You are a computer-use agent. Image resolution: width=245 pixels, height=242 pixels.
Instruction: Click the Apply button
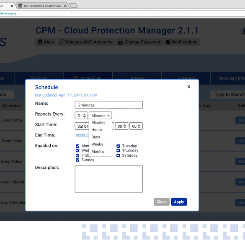(179, 202)
